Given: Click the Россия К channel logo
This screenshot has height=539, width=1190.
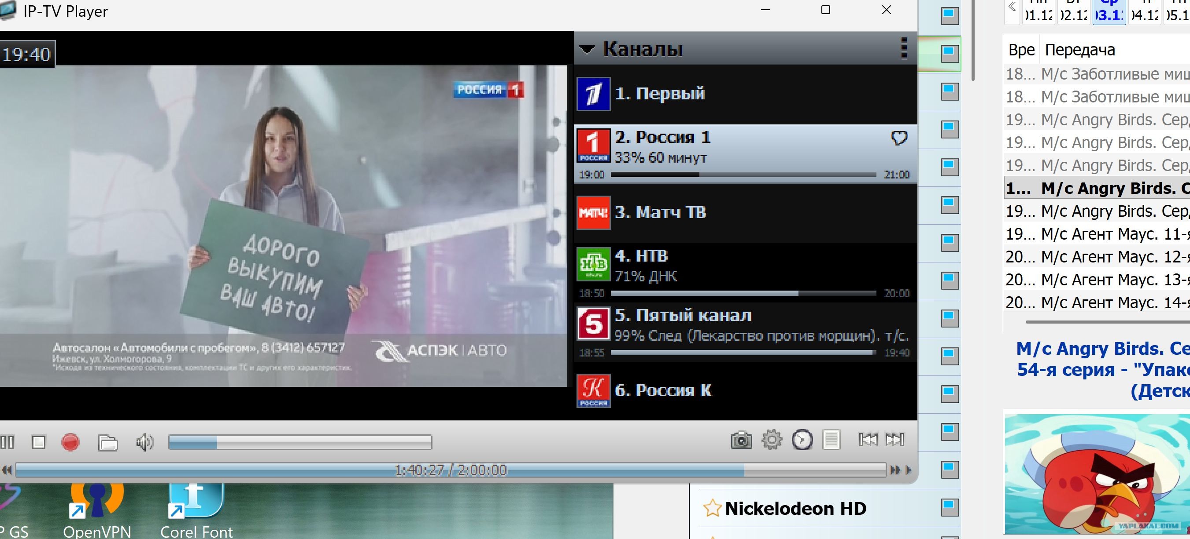Looking at the screenshot, I should point(593,390).
